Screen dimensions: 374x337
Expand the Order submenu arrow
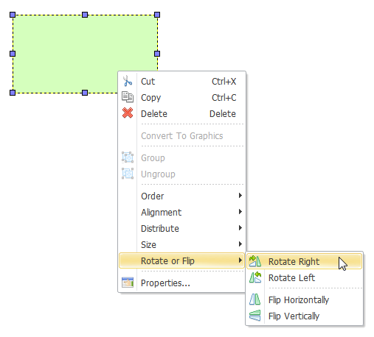(x=240, y=196)
